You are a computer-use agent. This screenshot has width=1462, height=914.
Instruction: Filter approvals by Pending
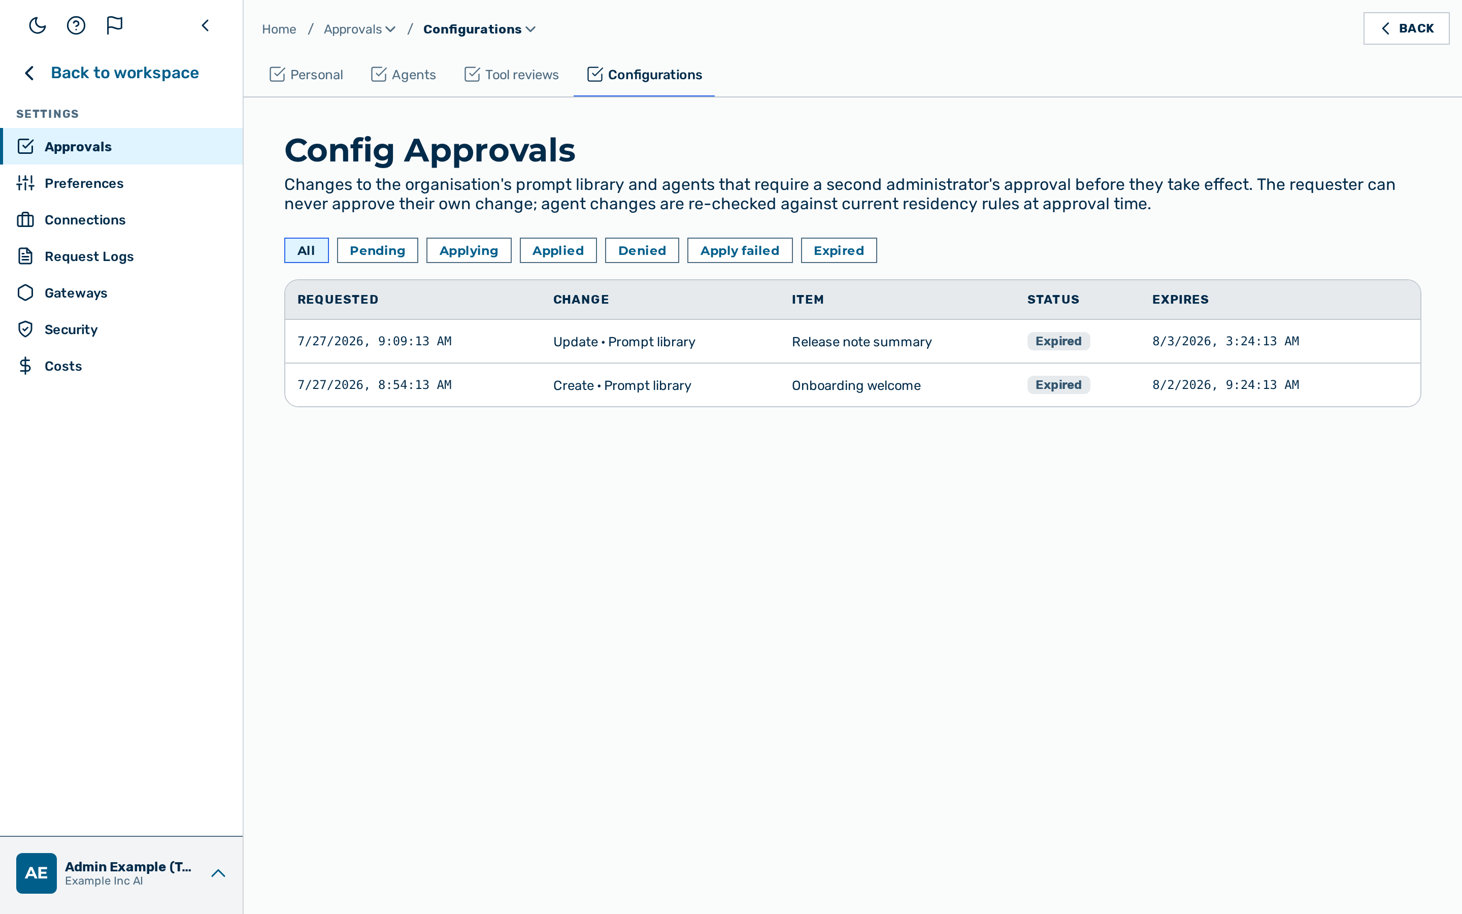coord(378,250)
